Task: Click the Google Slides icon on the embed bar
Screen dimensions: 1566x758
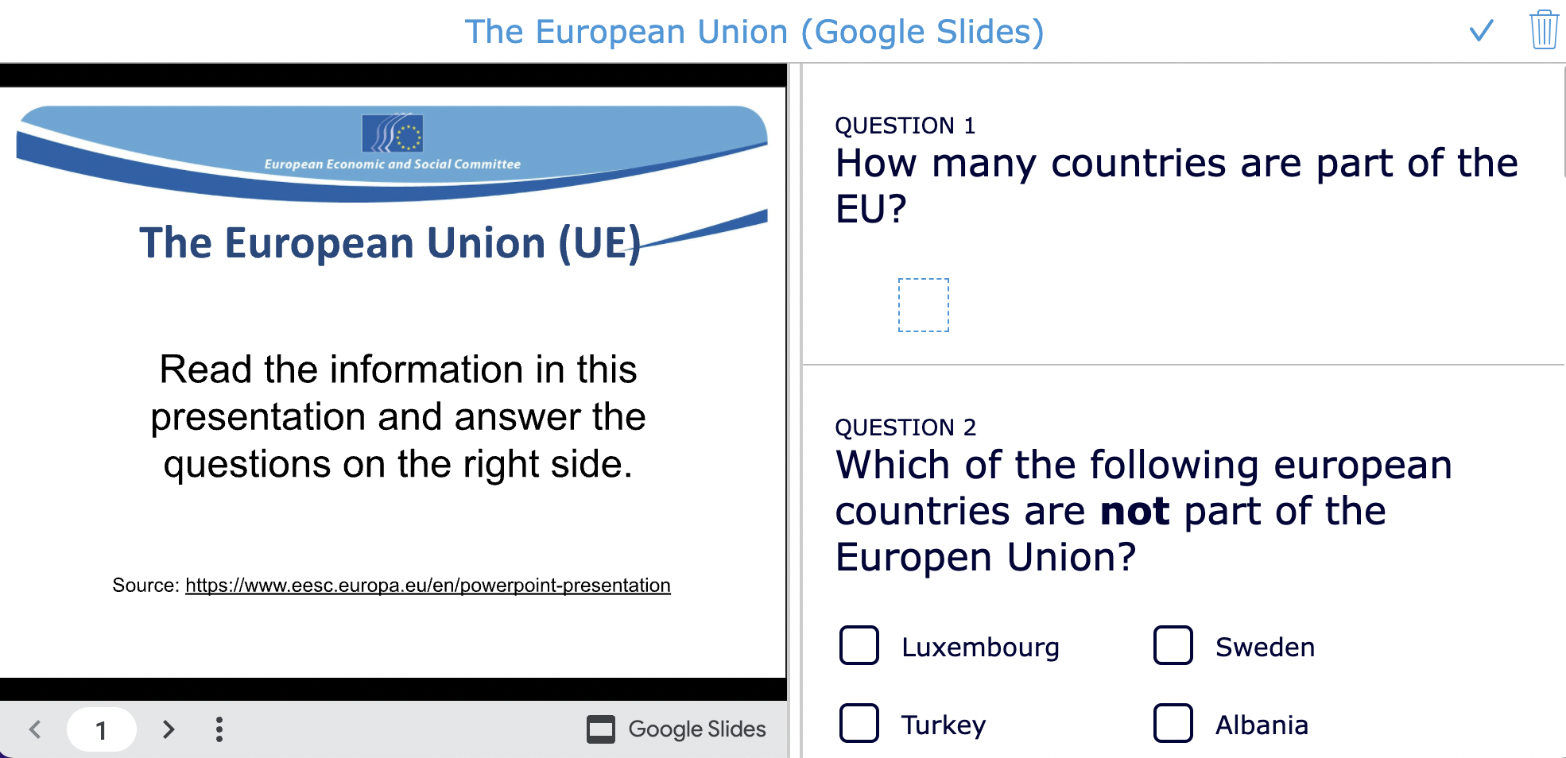Action: [602, 728]
